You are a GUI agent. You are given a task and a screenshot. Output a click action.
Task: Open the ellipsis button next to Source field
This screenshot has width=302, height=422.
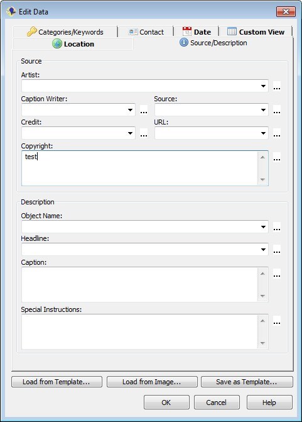(277, 110)
